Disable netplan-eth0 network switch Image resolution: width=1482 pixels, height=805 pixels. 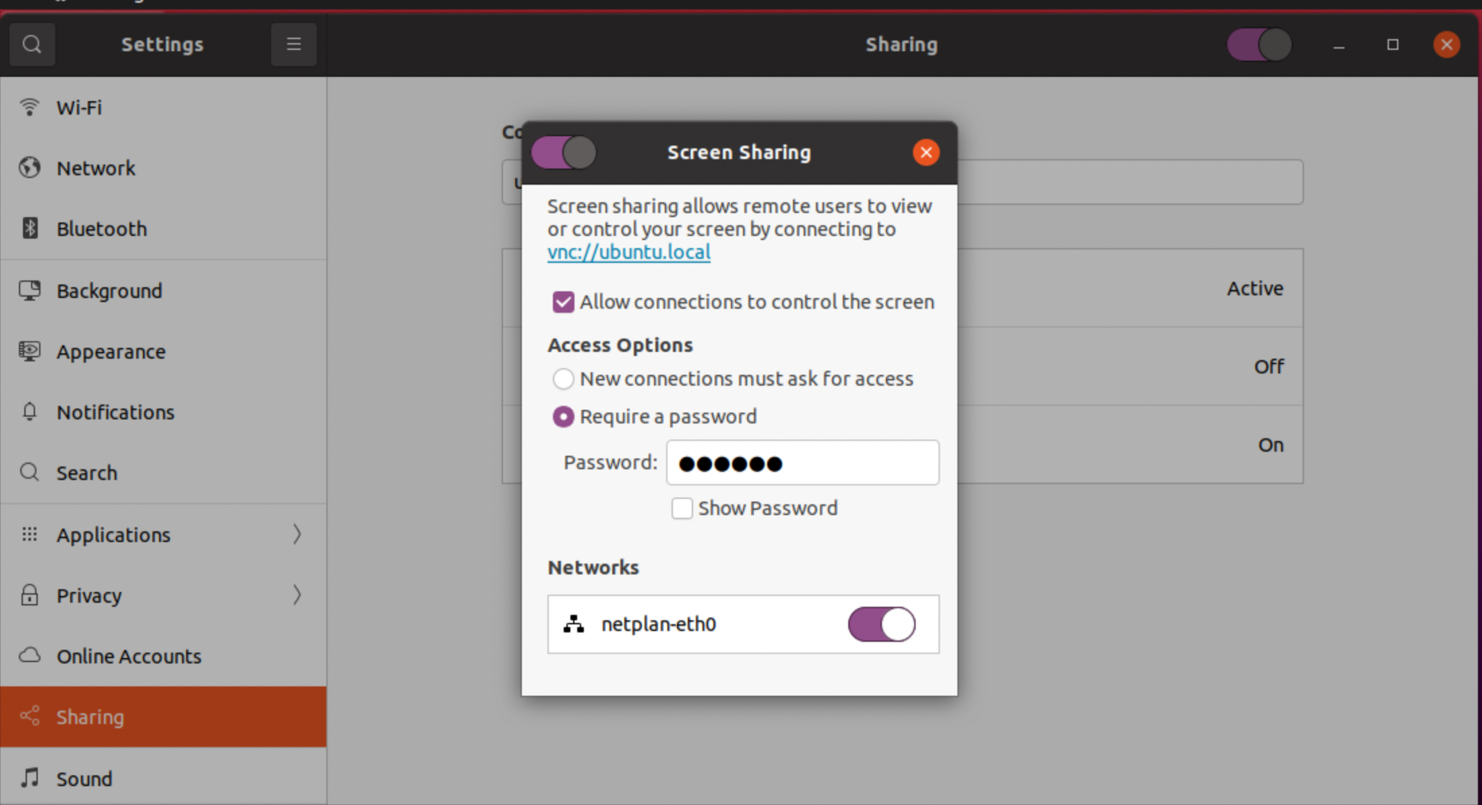(881, 624)
